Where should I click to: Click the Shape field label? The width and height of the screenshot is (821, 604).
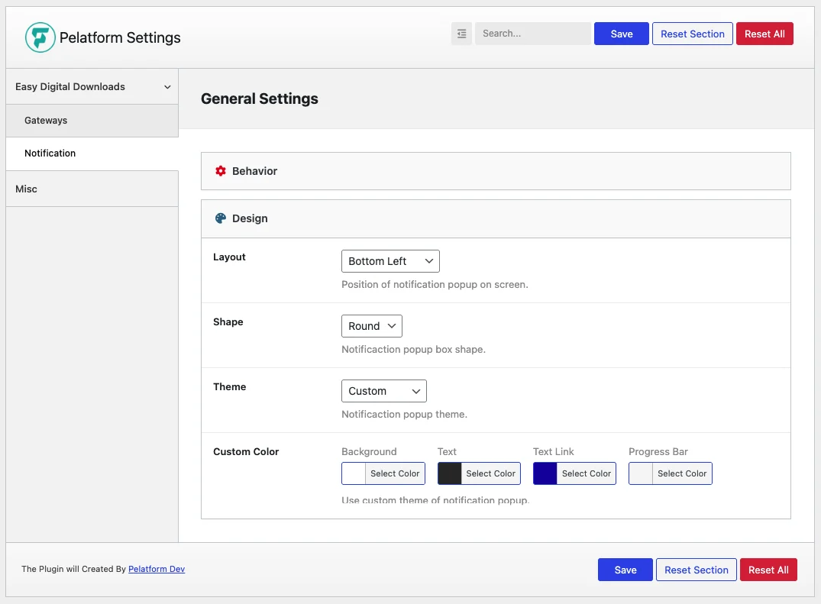[228, 322]
